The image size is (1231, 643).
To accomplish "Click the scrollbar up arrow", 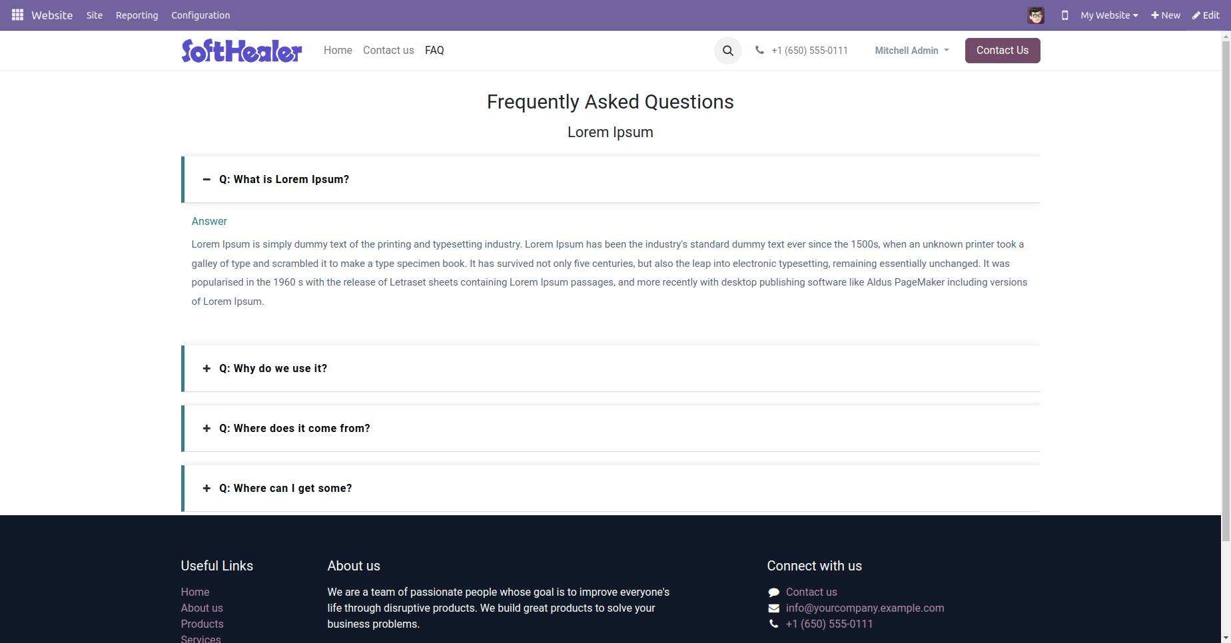I will pos(1226,36).
